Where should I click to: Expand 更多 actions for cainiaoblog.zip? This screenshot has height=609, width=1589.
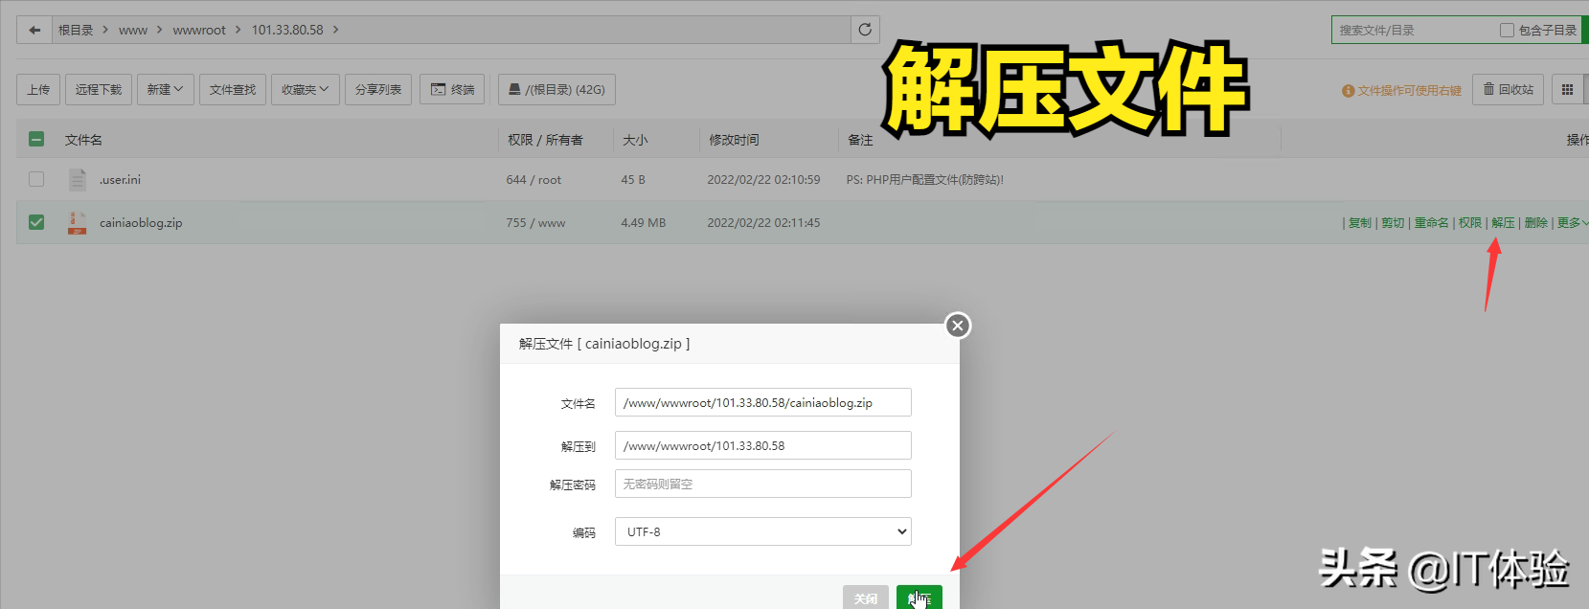click(x=1572, y=222)
